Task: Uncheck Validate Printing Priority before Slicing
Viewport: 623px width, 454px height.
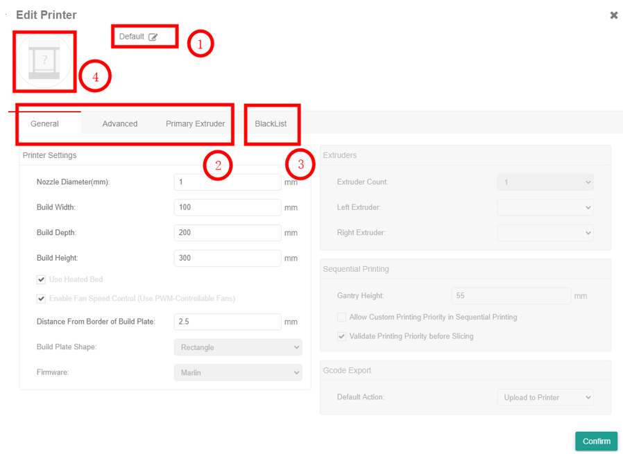Action: (341, 336)
